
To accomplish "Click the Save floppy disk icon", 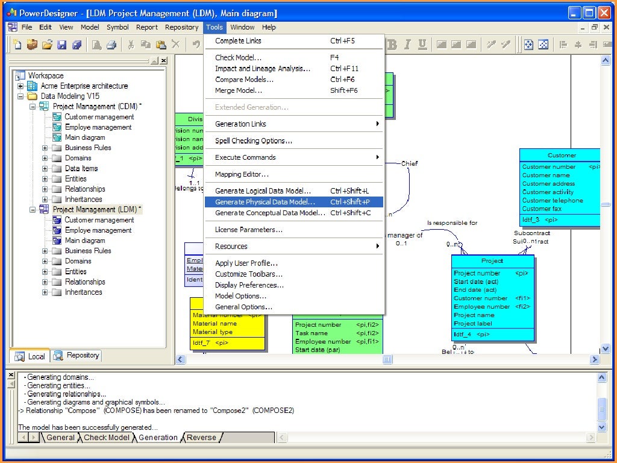I will [62, 45].
